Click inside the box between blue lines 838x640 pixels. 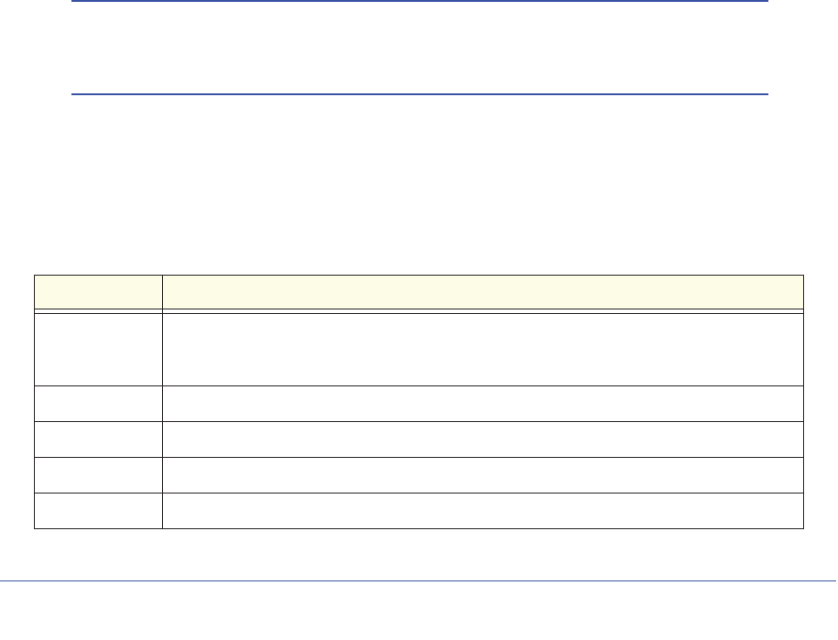coord(419,48)
